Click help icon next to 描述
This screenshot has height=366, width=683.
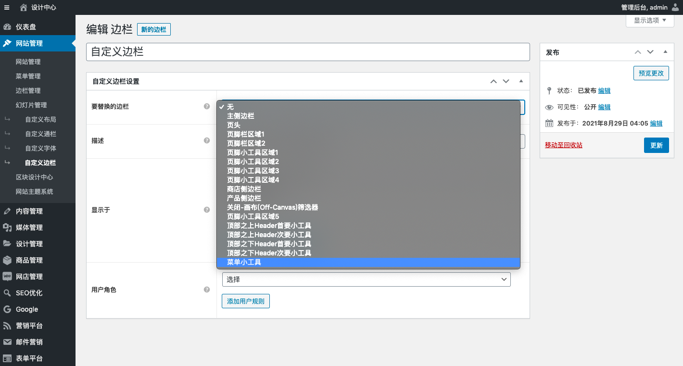point(207,140)
